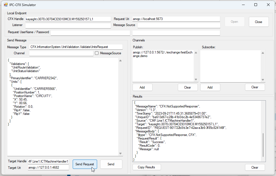Click the "Result": "Success" line

(x=152, y=142)
